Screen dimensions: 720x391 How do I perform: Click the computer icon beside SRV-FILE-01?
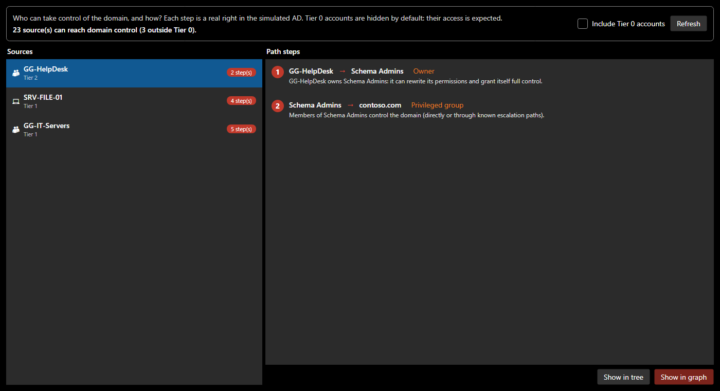pyautogui.click(x=16, y=101)
